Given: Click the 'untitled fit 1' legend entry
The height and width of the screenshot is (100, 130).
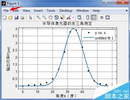Looking at the screenshot, I should (x=104, y=38).
